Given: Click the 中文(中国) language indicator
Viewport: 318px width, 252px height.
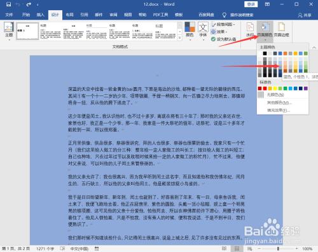Looking at the screenshot, I should (79, 249).
